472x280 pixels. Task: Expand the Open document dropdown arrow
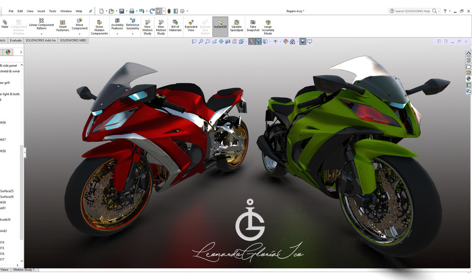click(117, 11)
